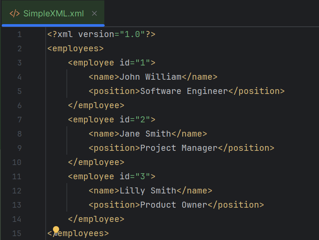This screenshot has height=240, width=319.
Task: Place cursor in Software Engineer text
Action: tap(184, 91)
